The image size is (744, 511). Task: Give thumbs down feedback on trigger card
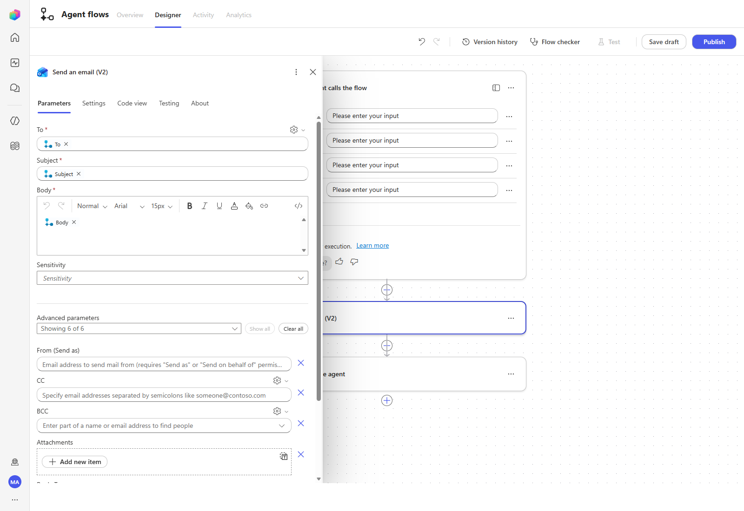coord(354,262)
